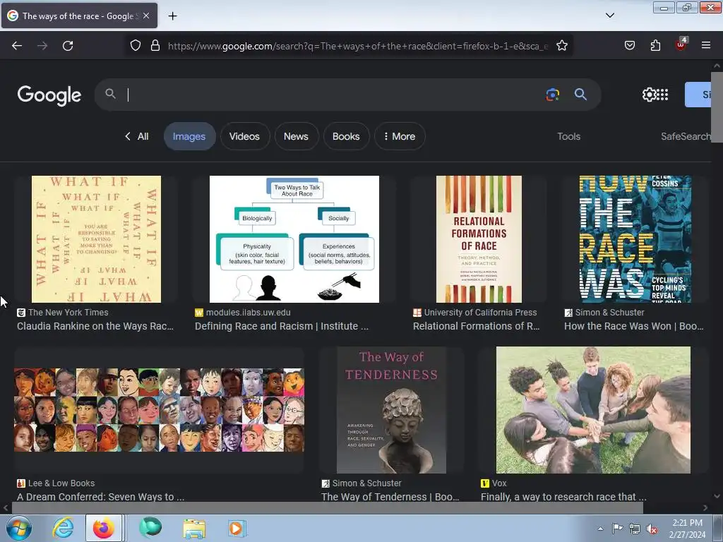Launch Internet Explorer from the taskbar

click(x=63, y=528)
